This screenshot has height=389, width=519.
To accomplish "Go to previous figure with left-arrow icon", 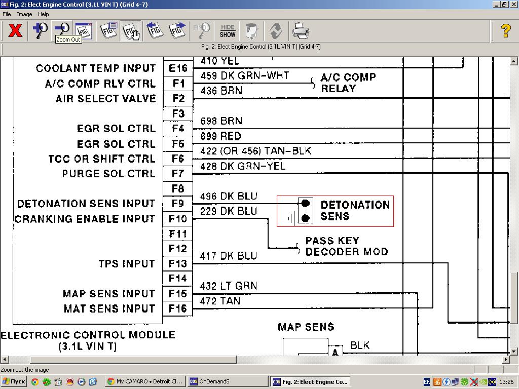I will pos(155,31).
